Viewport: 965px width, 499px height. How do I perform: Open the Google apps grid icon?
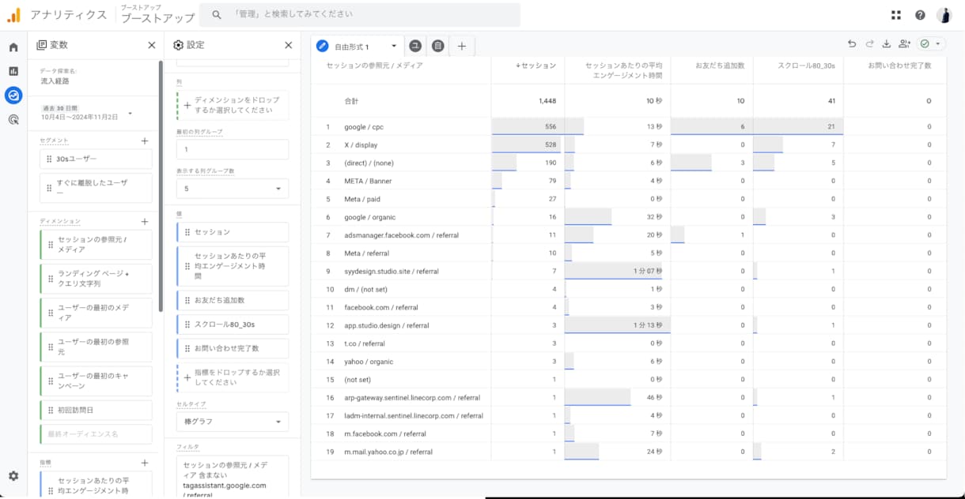click(x=896, y=15)
